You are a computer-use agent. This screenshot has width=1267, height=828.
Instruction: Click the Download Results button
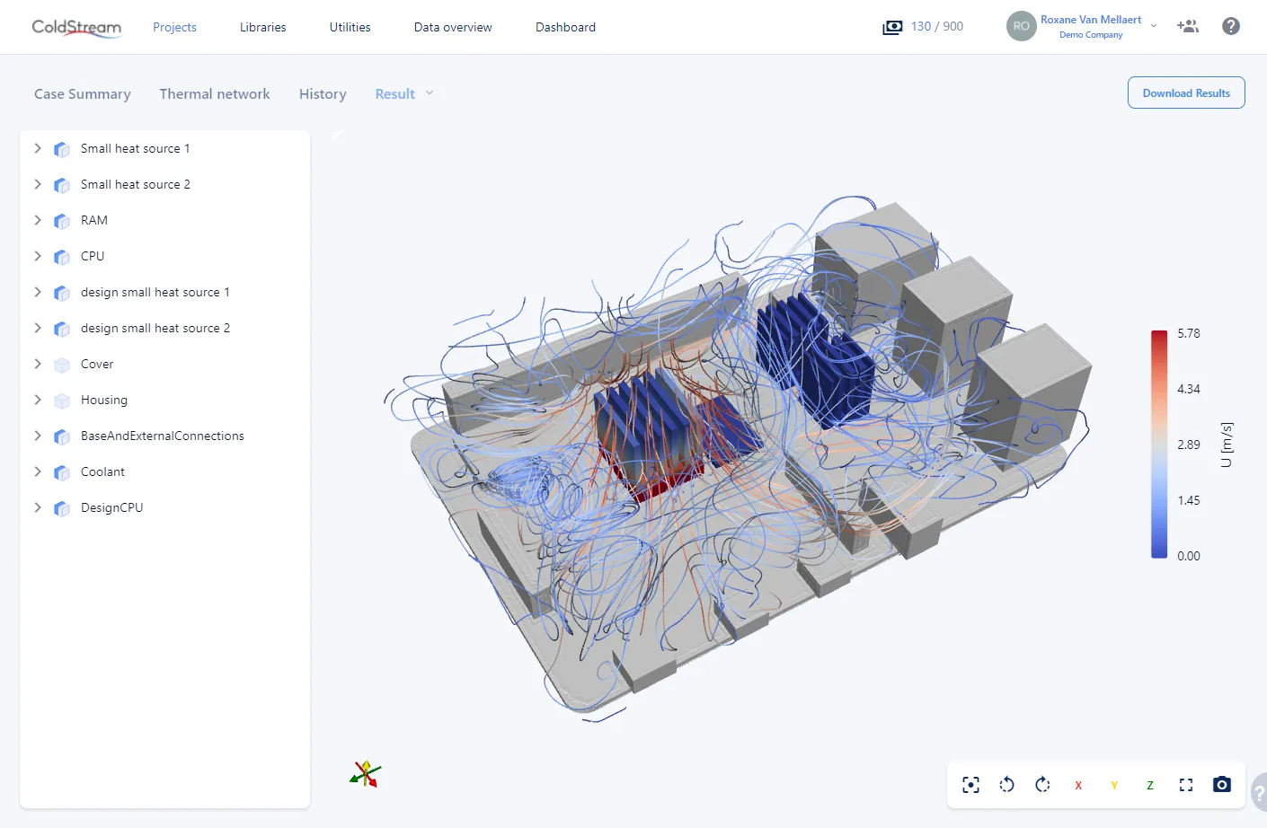(1186, 92)
